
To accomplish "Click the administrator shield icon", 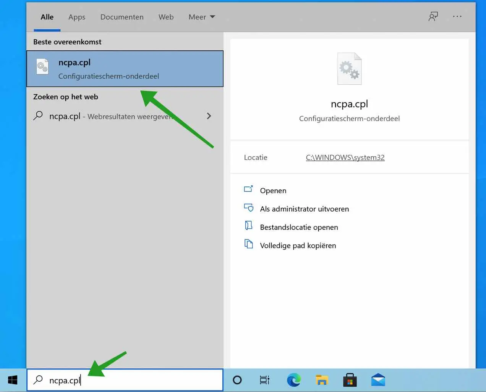I will [x=248, y=207].
